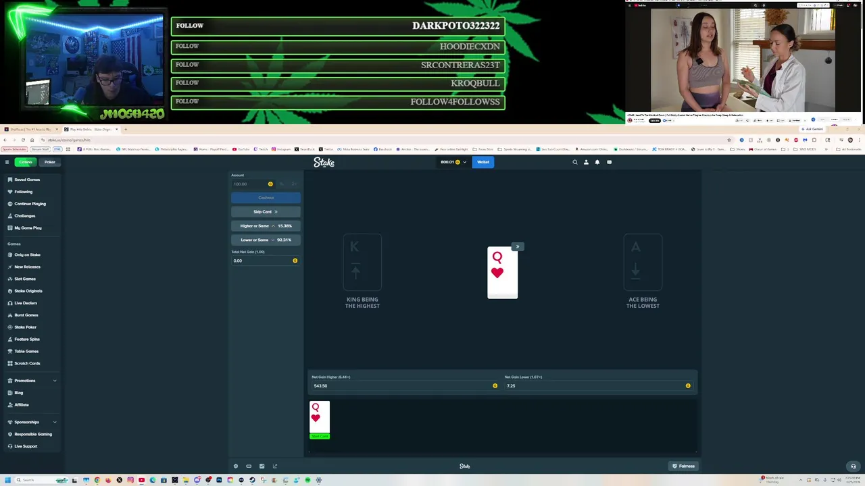Click the Feature Spins icon
Image resolution: width=865 pixels, height=486 pixels.
pos(9,340)
